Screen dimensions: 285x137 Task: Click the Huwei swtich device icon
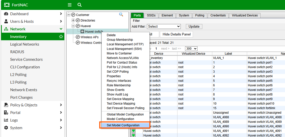tap(82, 32)
